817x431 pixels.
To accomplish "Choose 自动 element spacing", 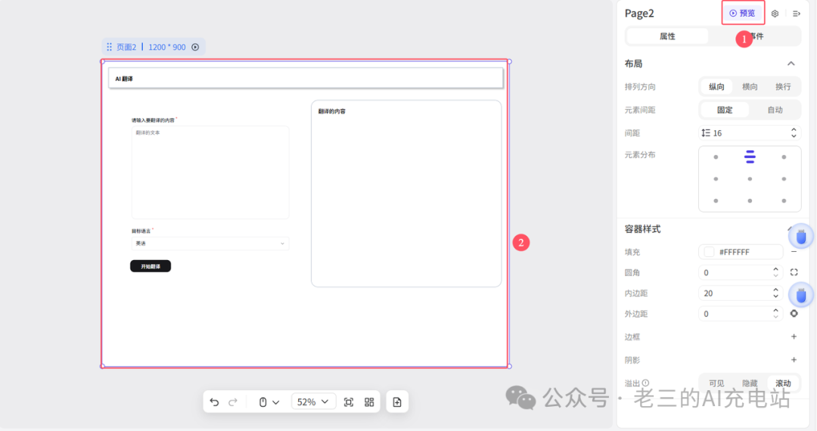I will (775, 110).
